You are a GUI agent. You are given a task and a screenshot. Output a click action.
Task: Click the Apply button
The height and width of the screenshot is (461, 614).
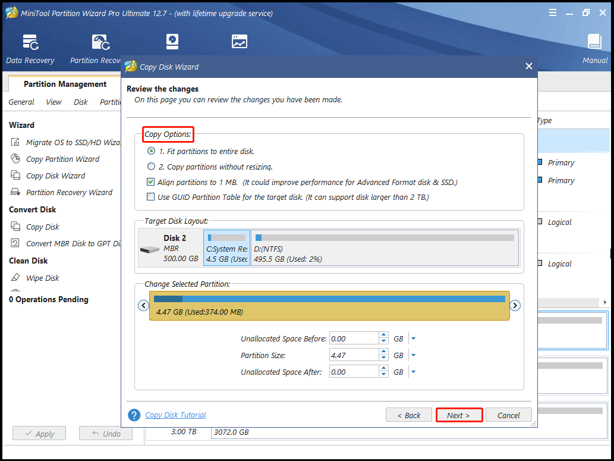click(39, 434)
